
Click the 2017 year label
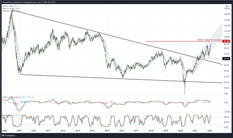click(136, 131)
